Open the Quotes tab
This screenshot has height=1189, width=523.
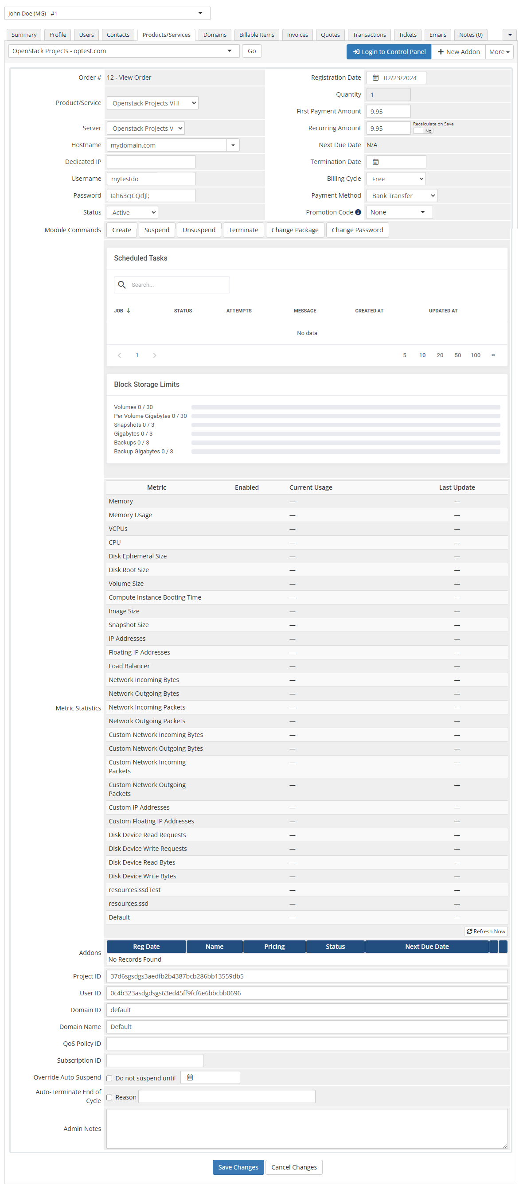[330, 35]
